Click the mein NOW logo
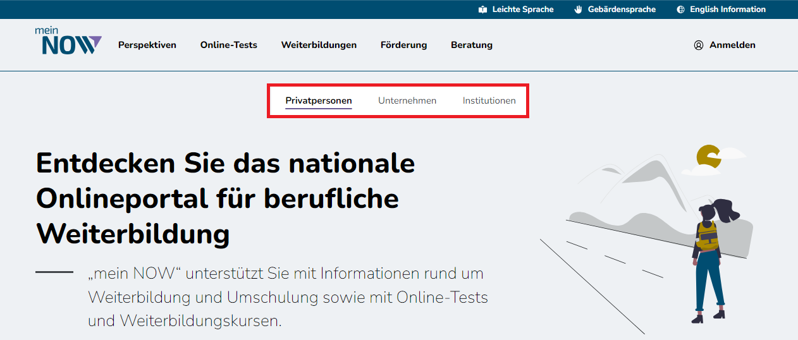This screenshot has width=798, height=340. (x=68, y=41)
